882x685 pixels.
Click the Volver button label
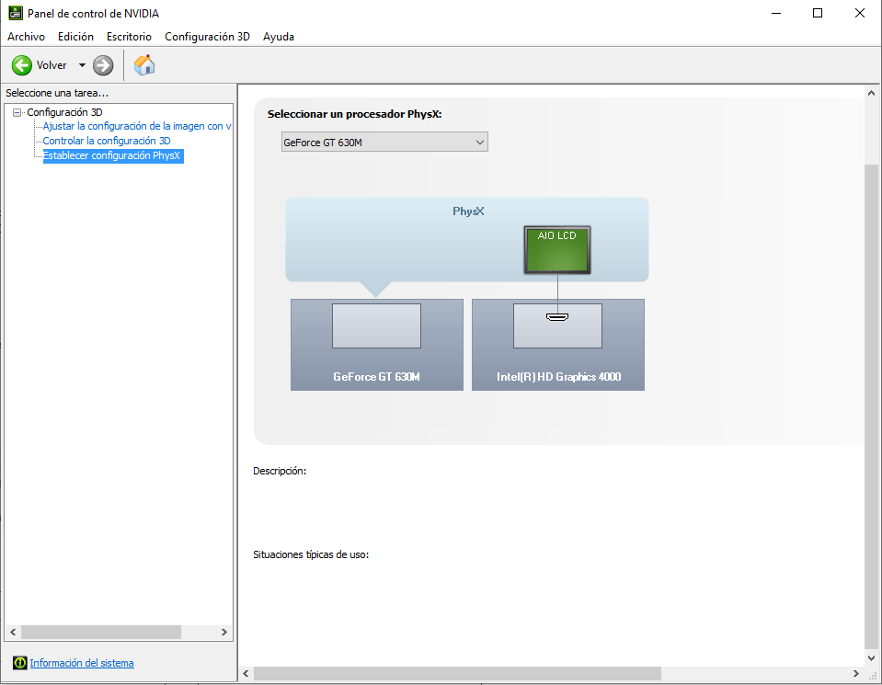(x=52, y=65)
